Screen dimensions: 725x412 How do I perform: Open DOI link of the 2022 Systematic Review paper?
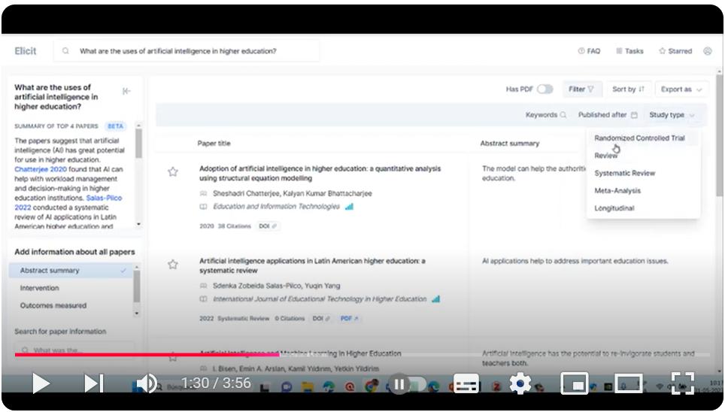coord(321,319)
